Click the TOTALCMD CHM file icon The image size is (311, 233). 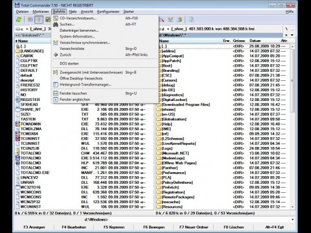[x=17, y=153]
